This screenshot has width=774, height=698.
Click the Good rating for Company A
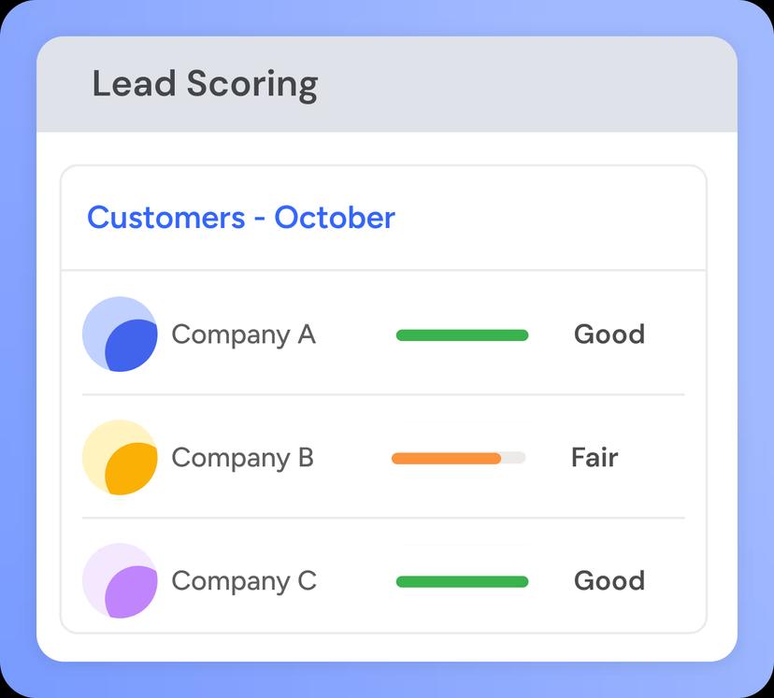pos(609,334)
